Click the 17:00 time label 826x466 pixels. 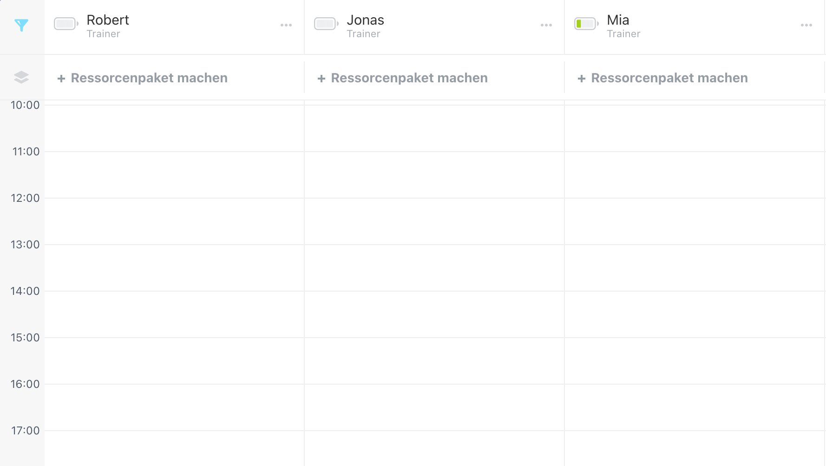[x=25, y=431]
